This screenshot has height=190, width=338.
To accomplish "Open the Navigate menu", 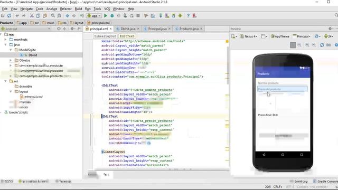I will point(26,9).
